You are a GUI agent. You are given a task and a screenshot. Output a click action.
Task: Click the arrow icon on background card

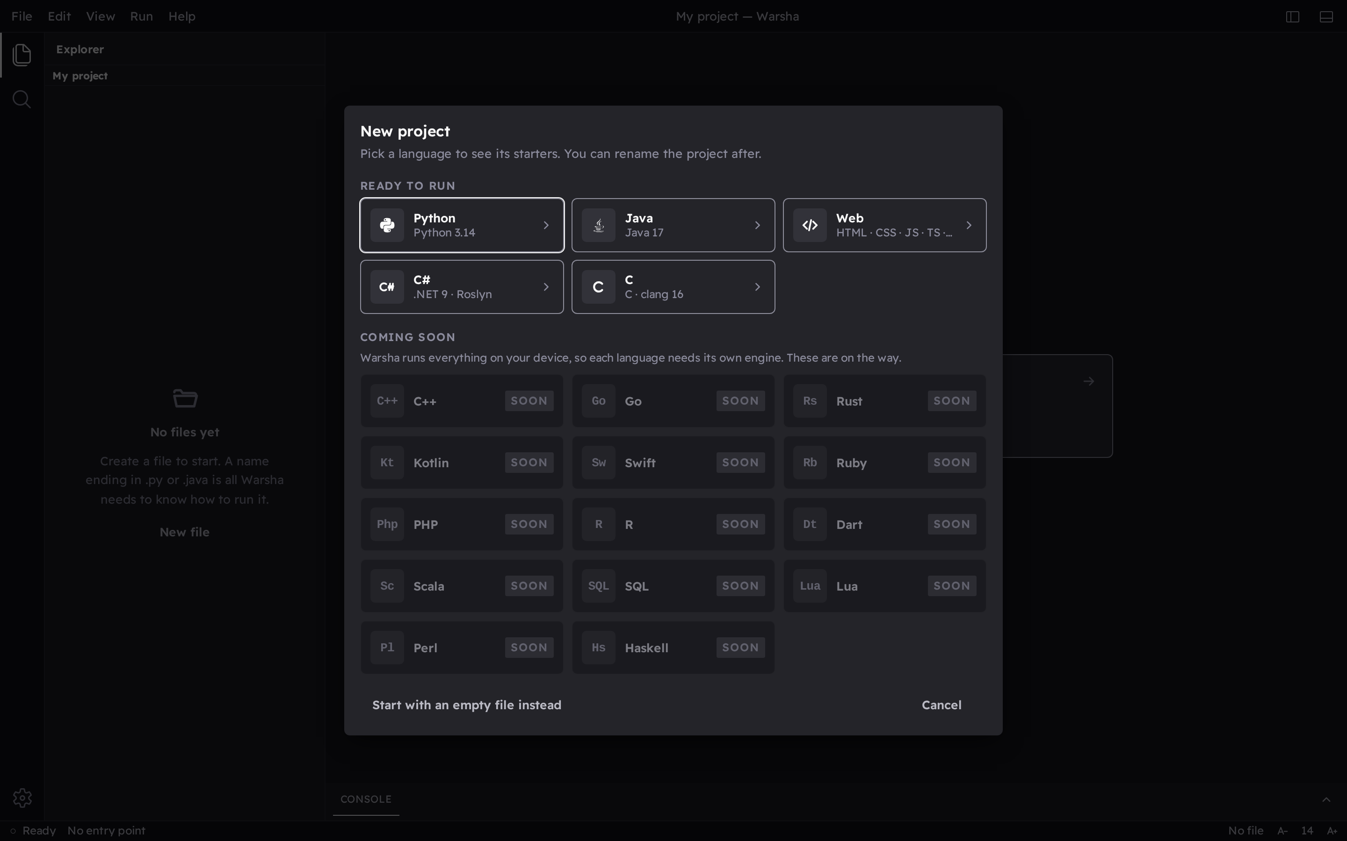point(1089,382)
